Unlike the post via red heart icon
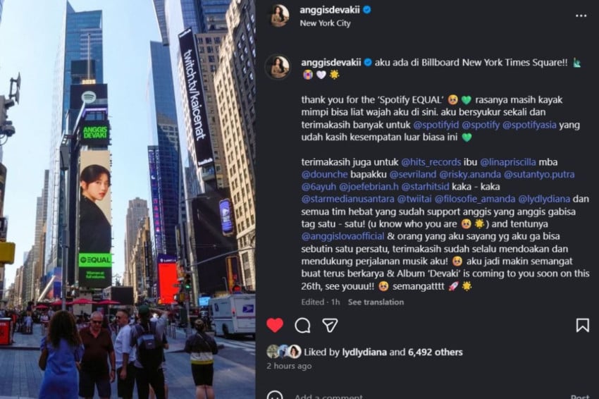 click(x=275, y=325)
